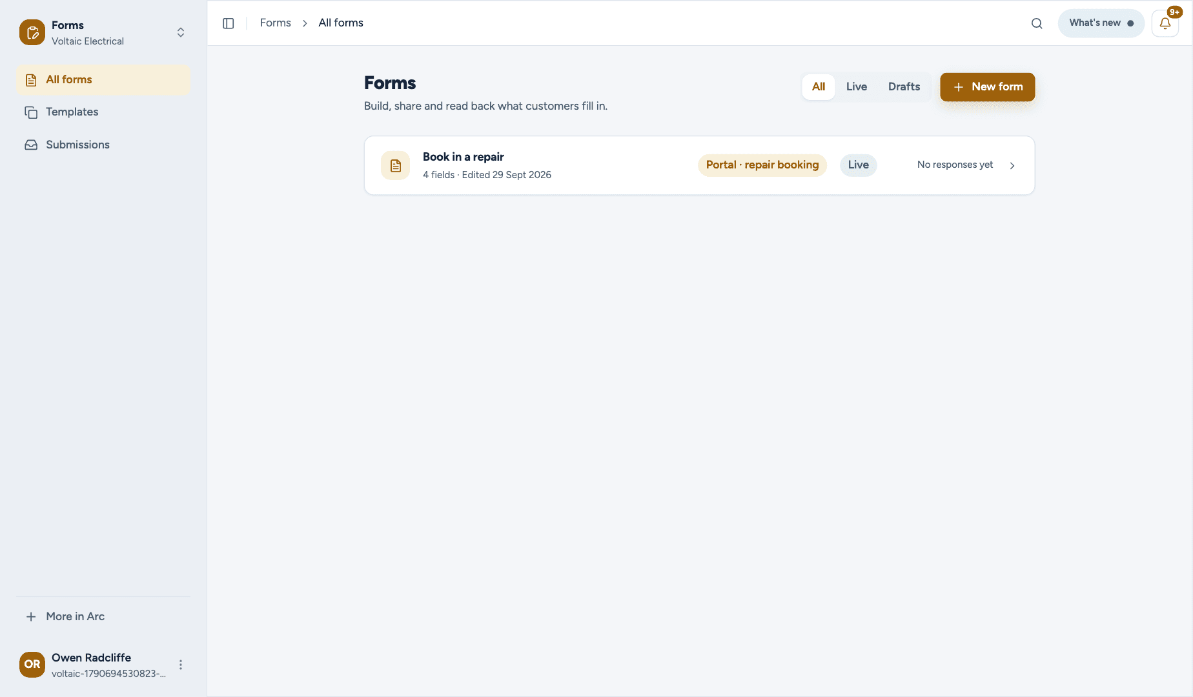Open the Book in a repair form title

(x=464, y=157)
